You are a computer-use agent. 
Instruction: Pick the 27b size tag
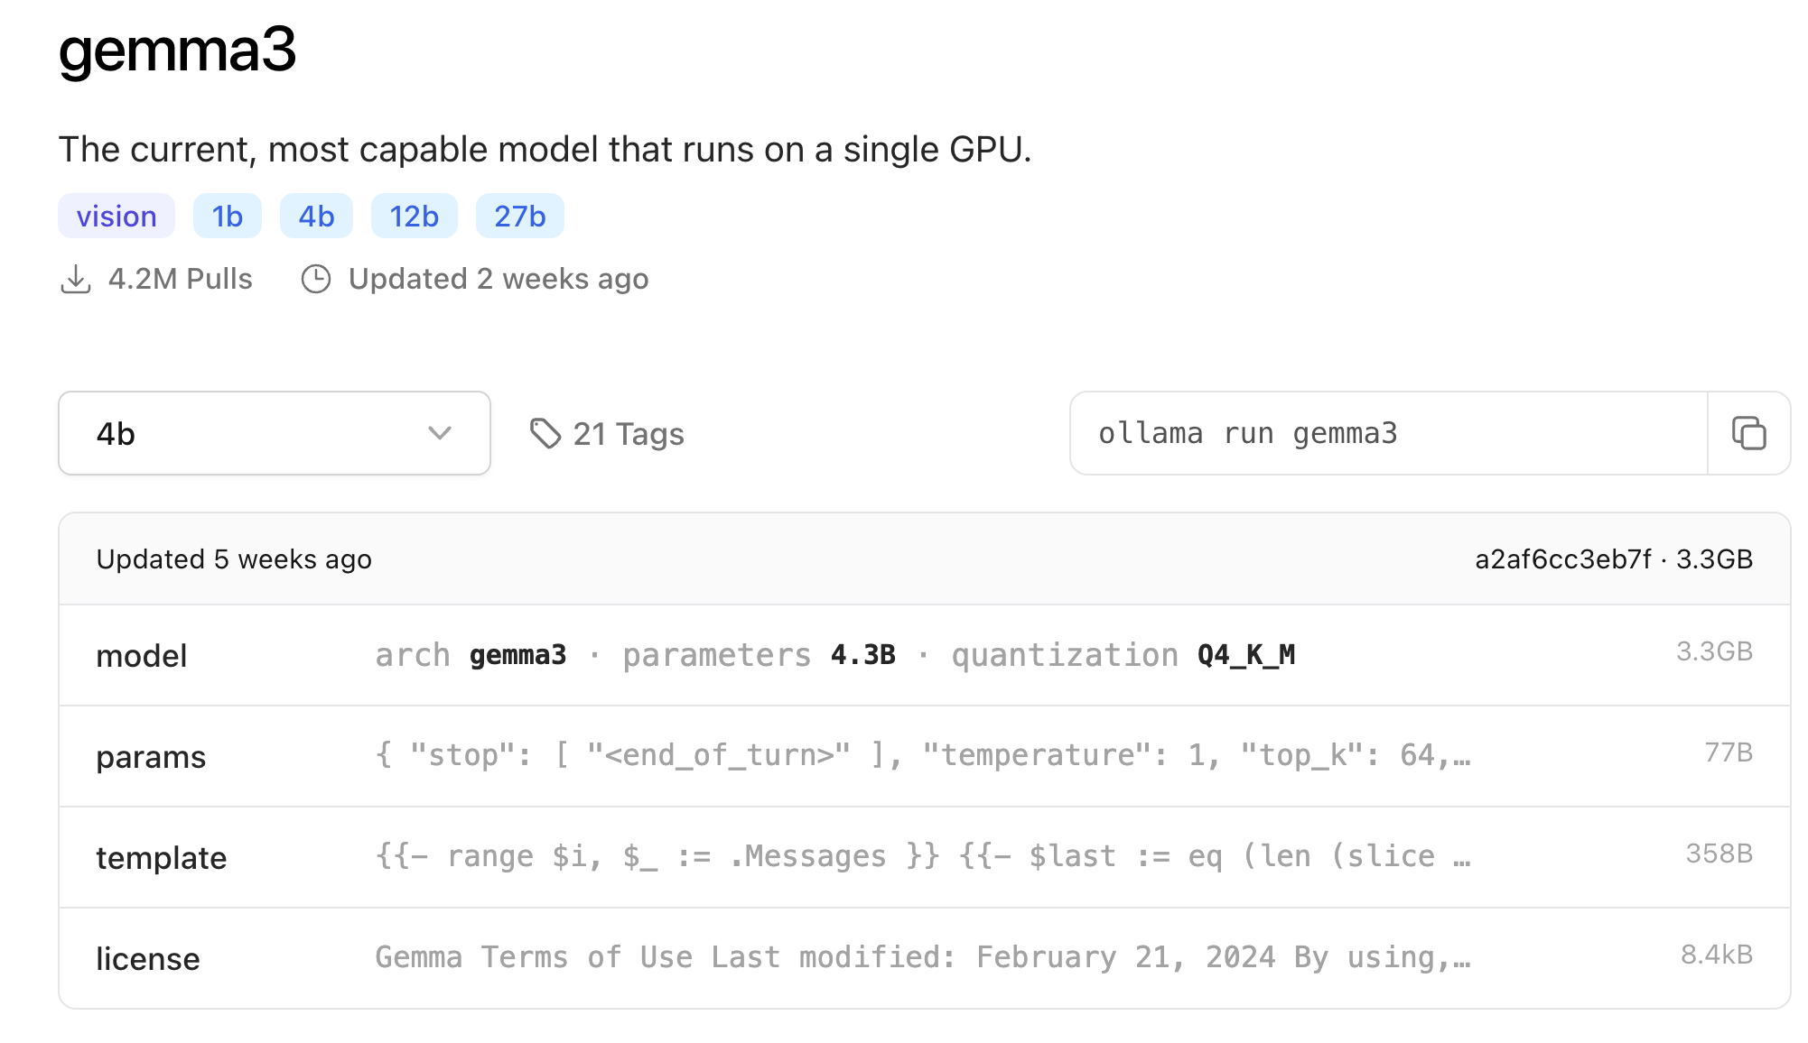519,217
